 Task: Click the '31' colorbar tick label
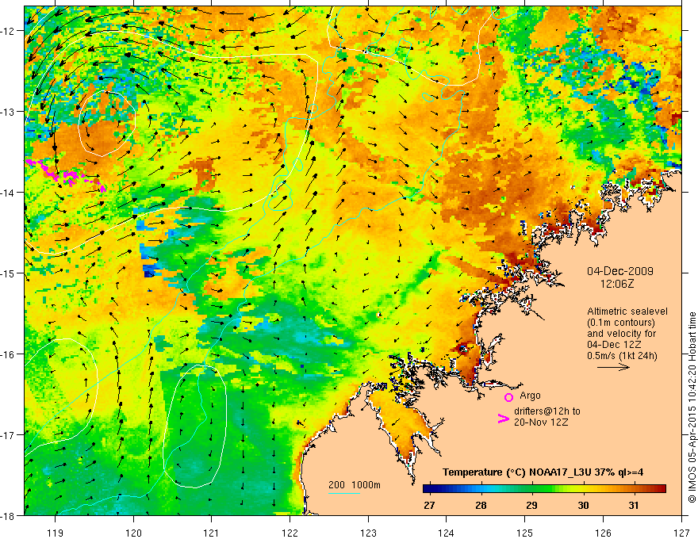pyautogui.click(x=634, y=506)
